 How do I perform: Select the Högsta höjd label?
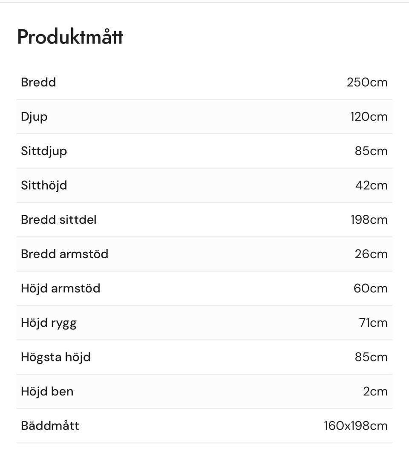point(56,357)
